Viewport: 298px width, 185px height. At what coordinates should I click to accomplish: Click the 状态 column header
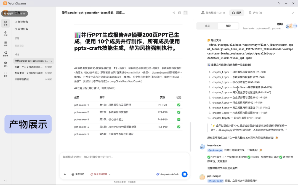coord(179,97)
